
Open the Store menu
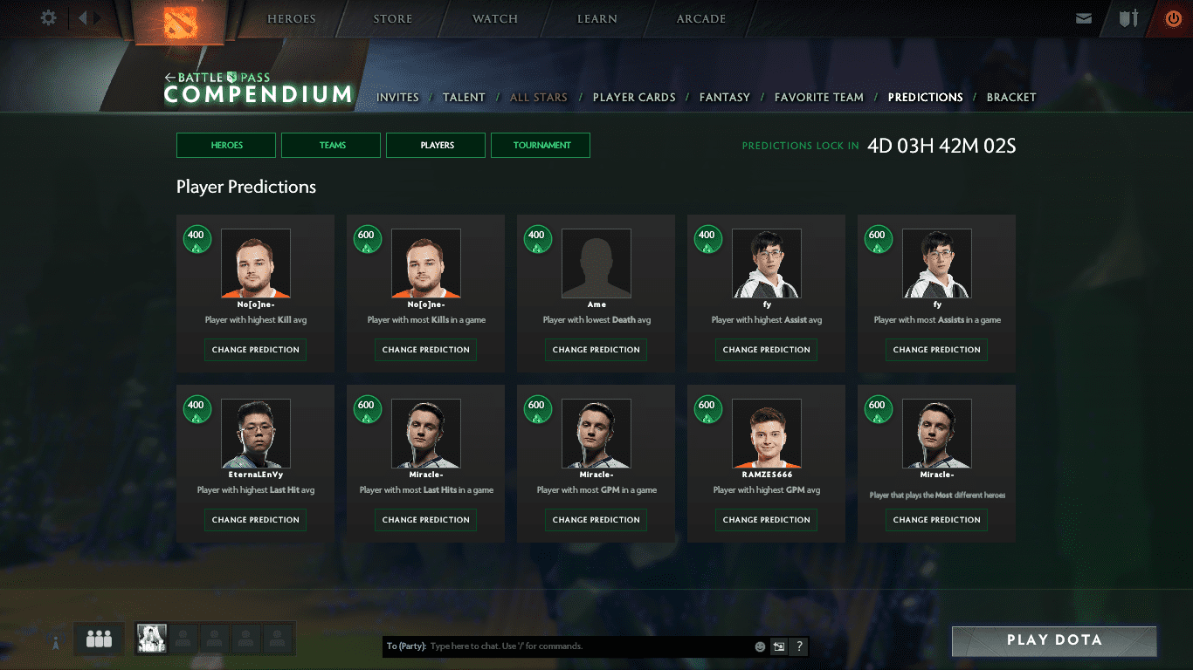pos(393,19)
